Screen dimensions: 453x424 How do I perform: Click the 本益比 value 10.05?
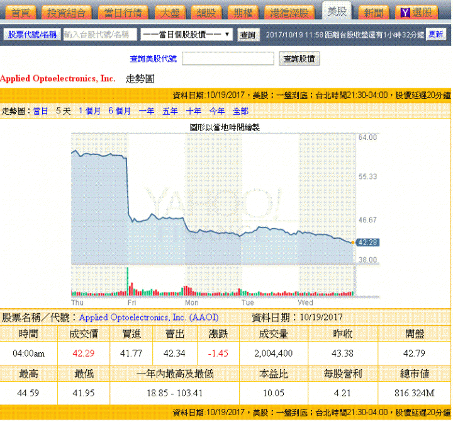[x=274, y=393]
